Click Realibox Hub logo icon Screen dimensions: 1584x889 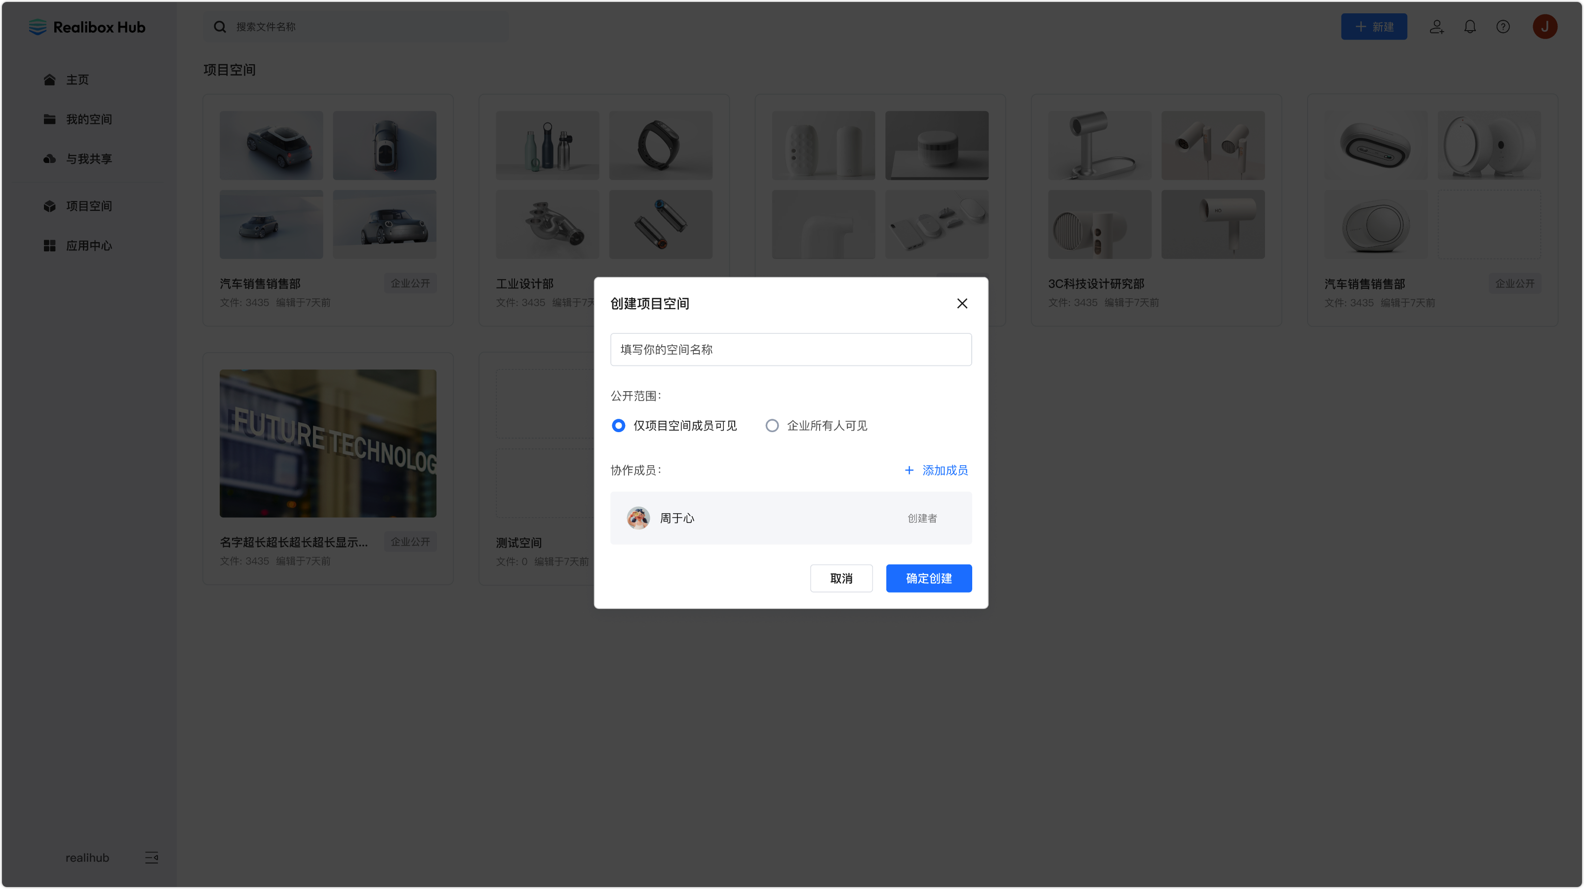coord(38,27)
